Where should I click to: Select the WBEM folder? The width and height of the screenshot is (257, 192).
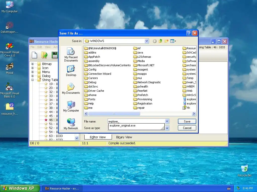[x=188, y=86]
